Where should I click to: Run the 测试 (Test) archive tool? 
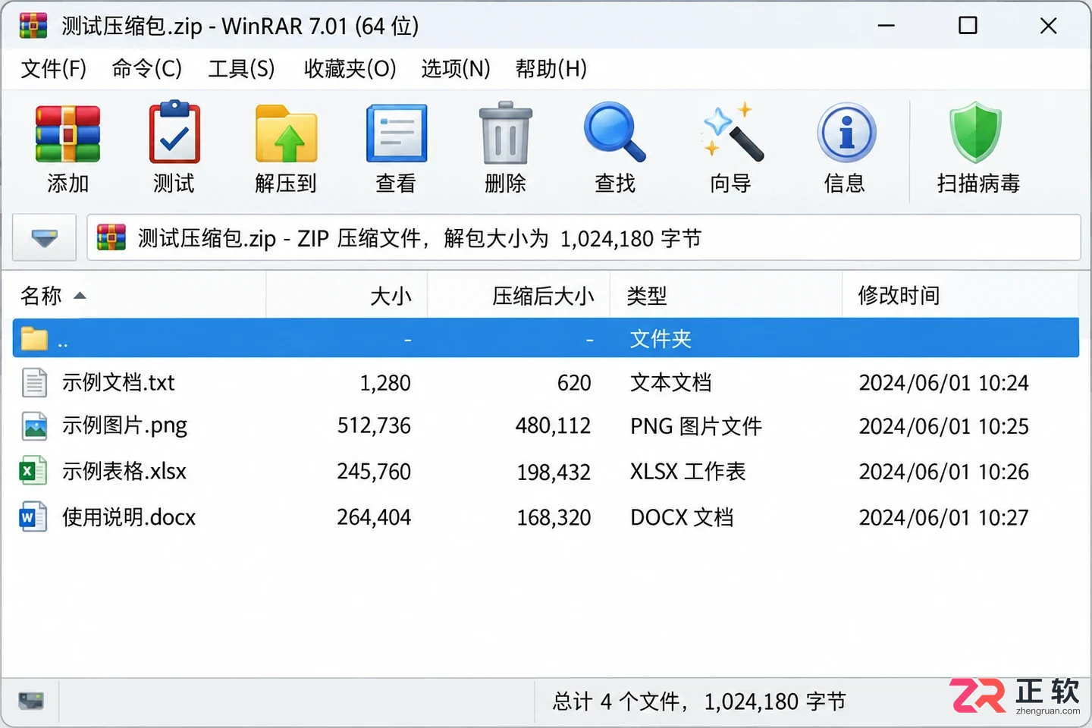(x=174, y=133)
